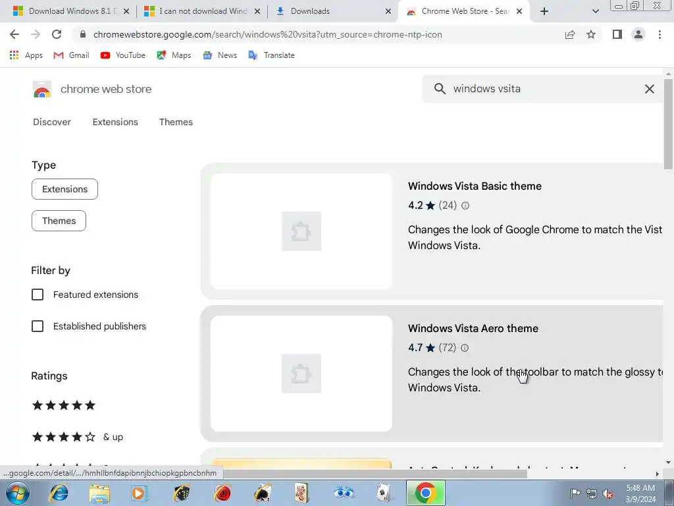Reload the page with the refresh icon

click(x=57, y=34)
